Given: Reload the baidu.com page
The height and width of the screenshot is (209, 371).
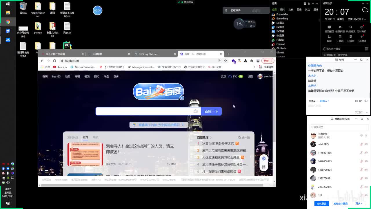Looking at the screenshot, I should (54, 61).
